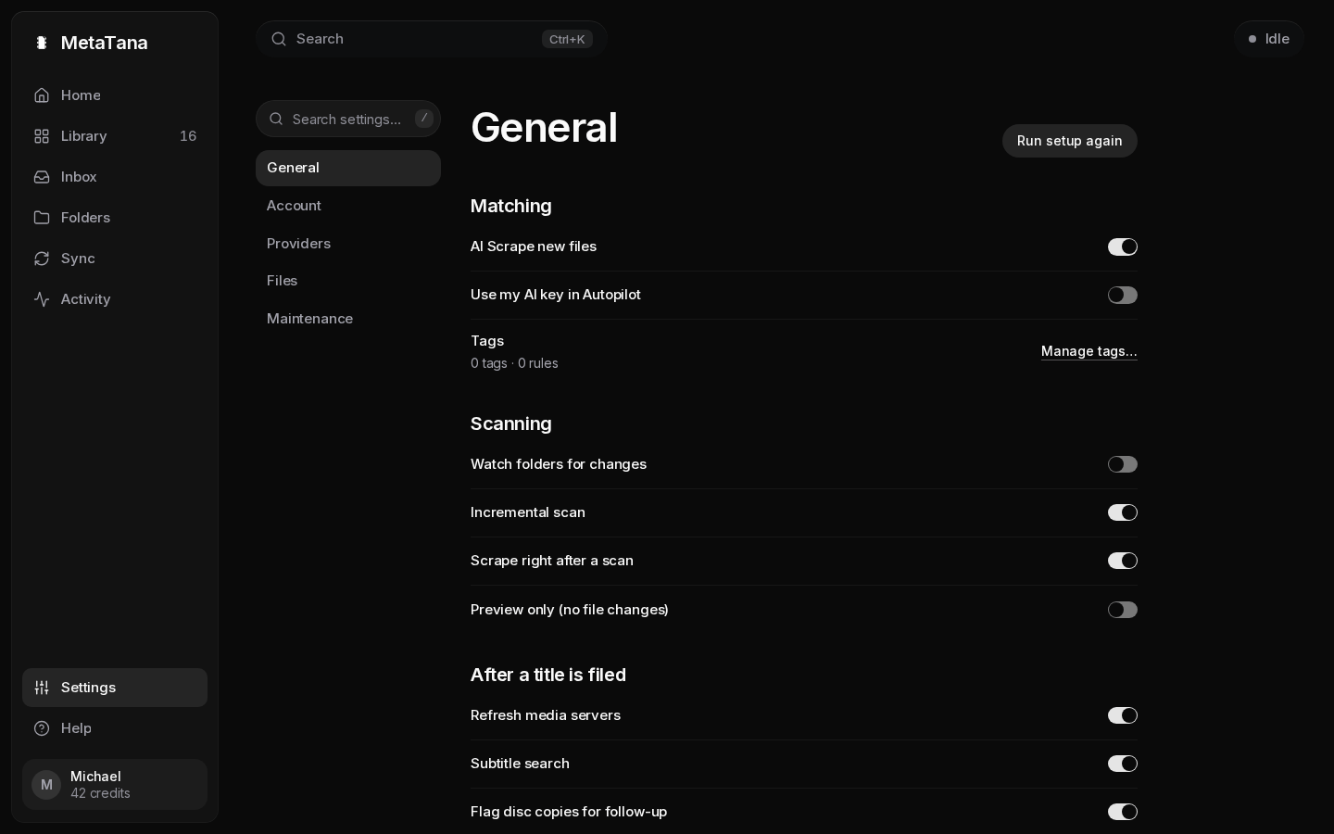
Task: Click the MetaTana logo icon
Action: coord(42,43)
